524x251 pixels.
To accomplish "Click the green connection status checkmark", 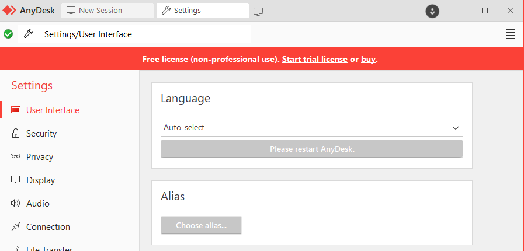I will point(8,34).
